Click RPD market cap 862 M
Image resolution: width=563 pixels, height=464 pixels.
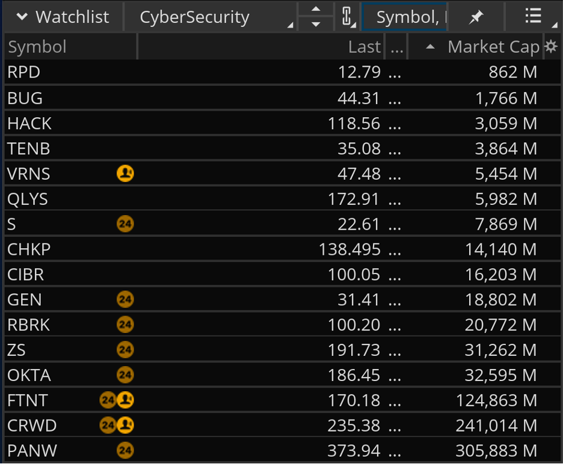(512, 72)
